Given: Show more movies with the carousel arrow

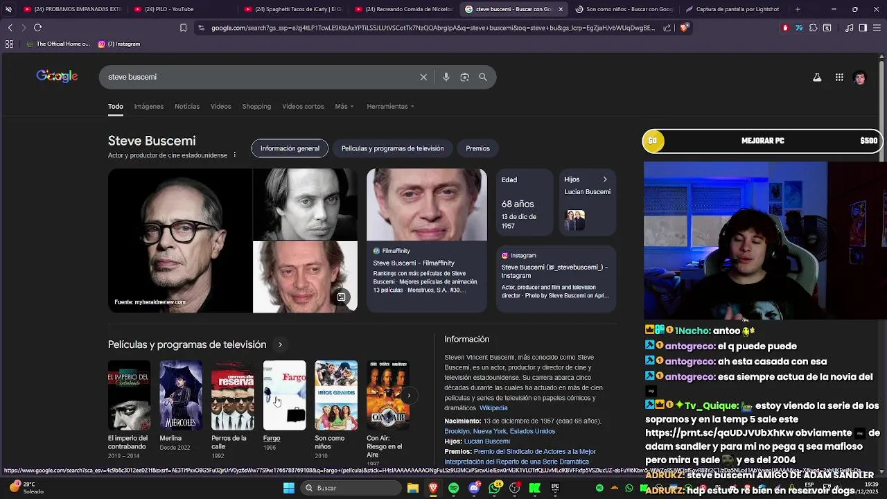Looking at the screenshot, I should (x=409, y=396).
